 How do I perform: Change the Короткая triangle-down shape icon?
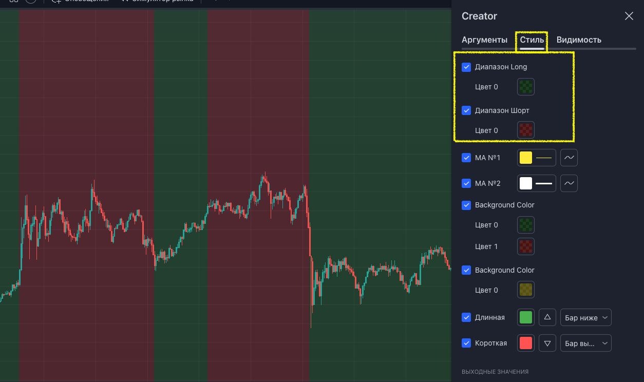pyautogui.click(x=547, y=343)
